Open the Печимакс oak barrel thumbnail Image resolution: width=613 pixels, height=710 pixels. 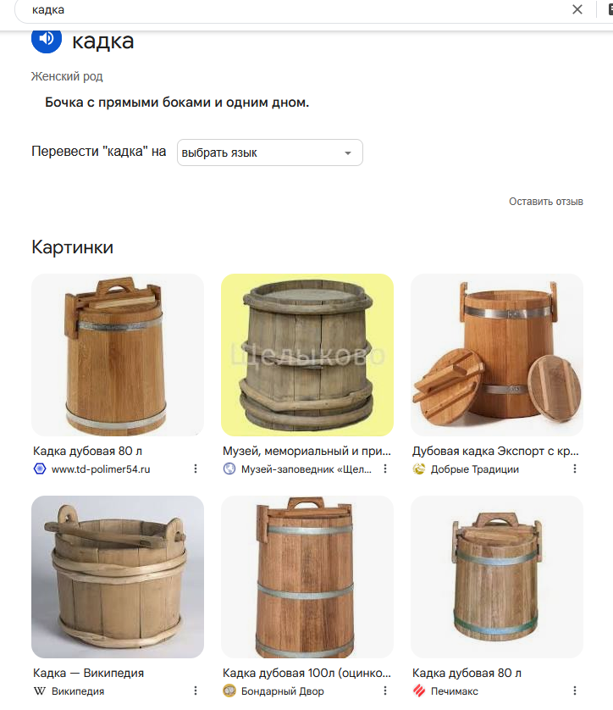tap(497, 577)
